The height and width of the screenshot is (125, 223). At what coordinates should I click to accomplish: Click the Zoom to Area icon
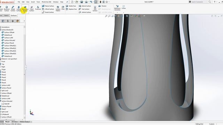tap(109, 16)
